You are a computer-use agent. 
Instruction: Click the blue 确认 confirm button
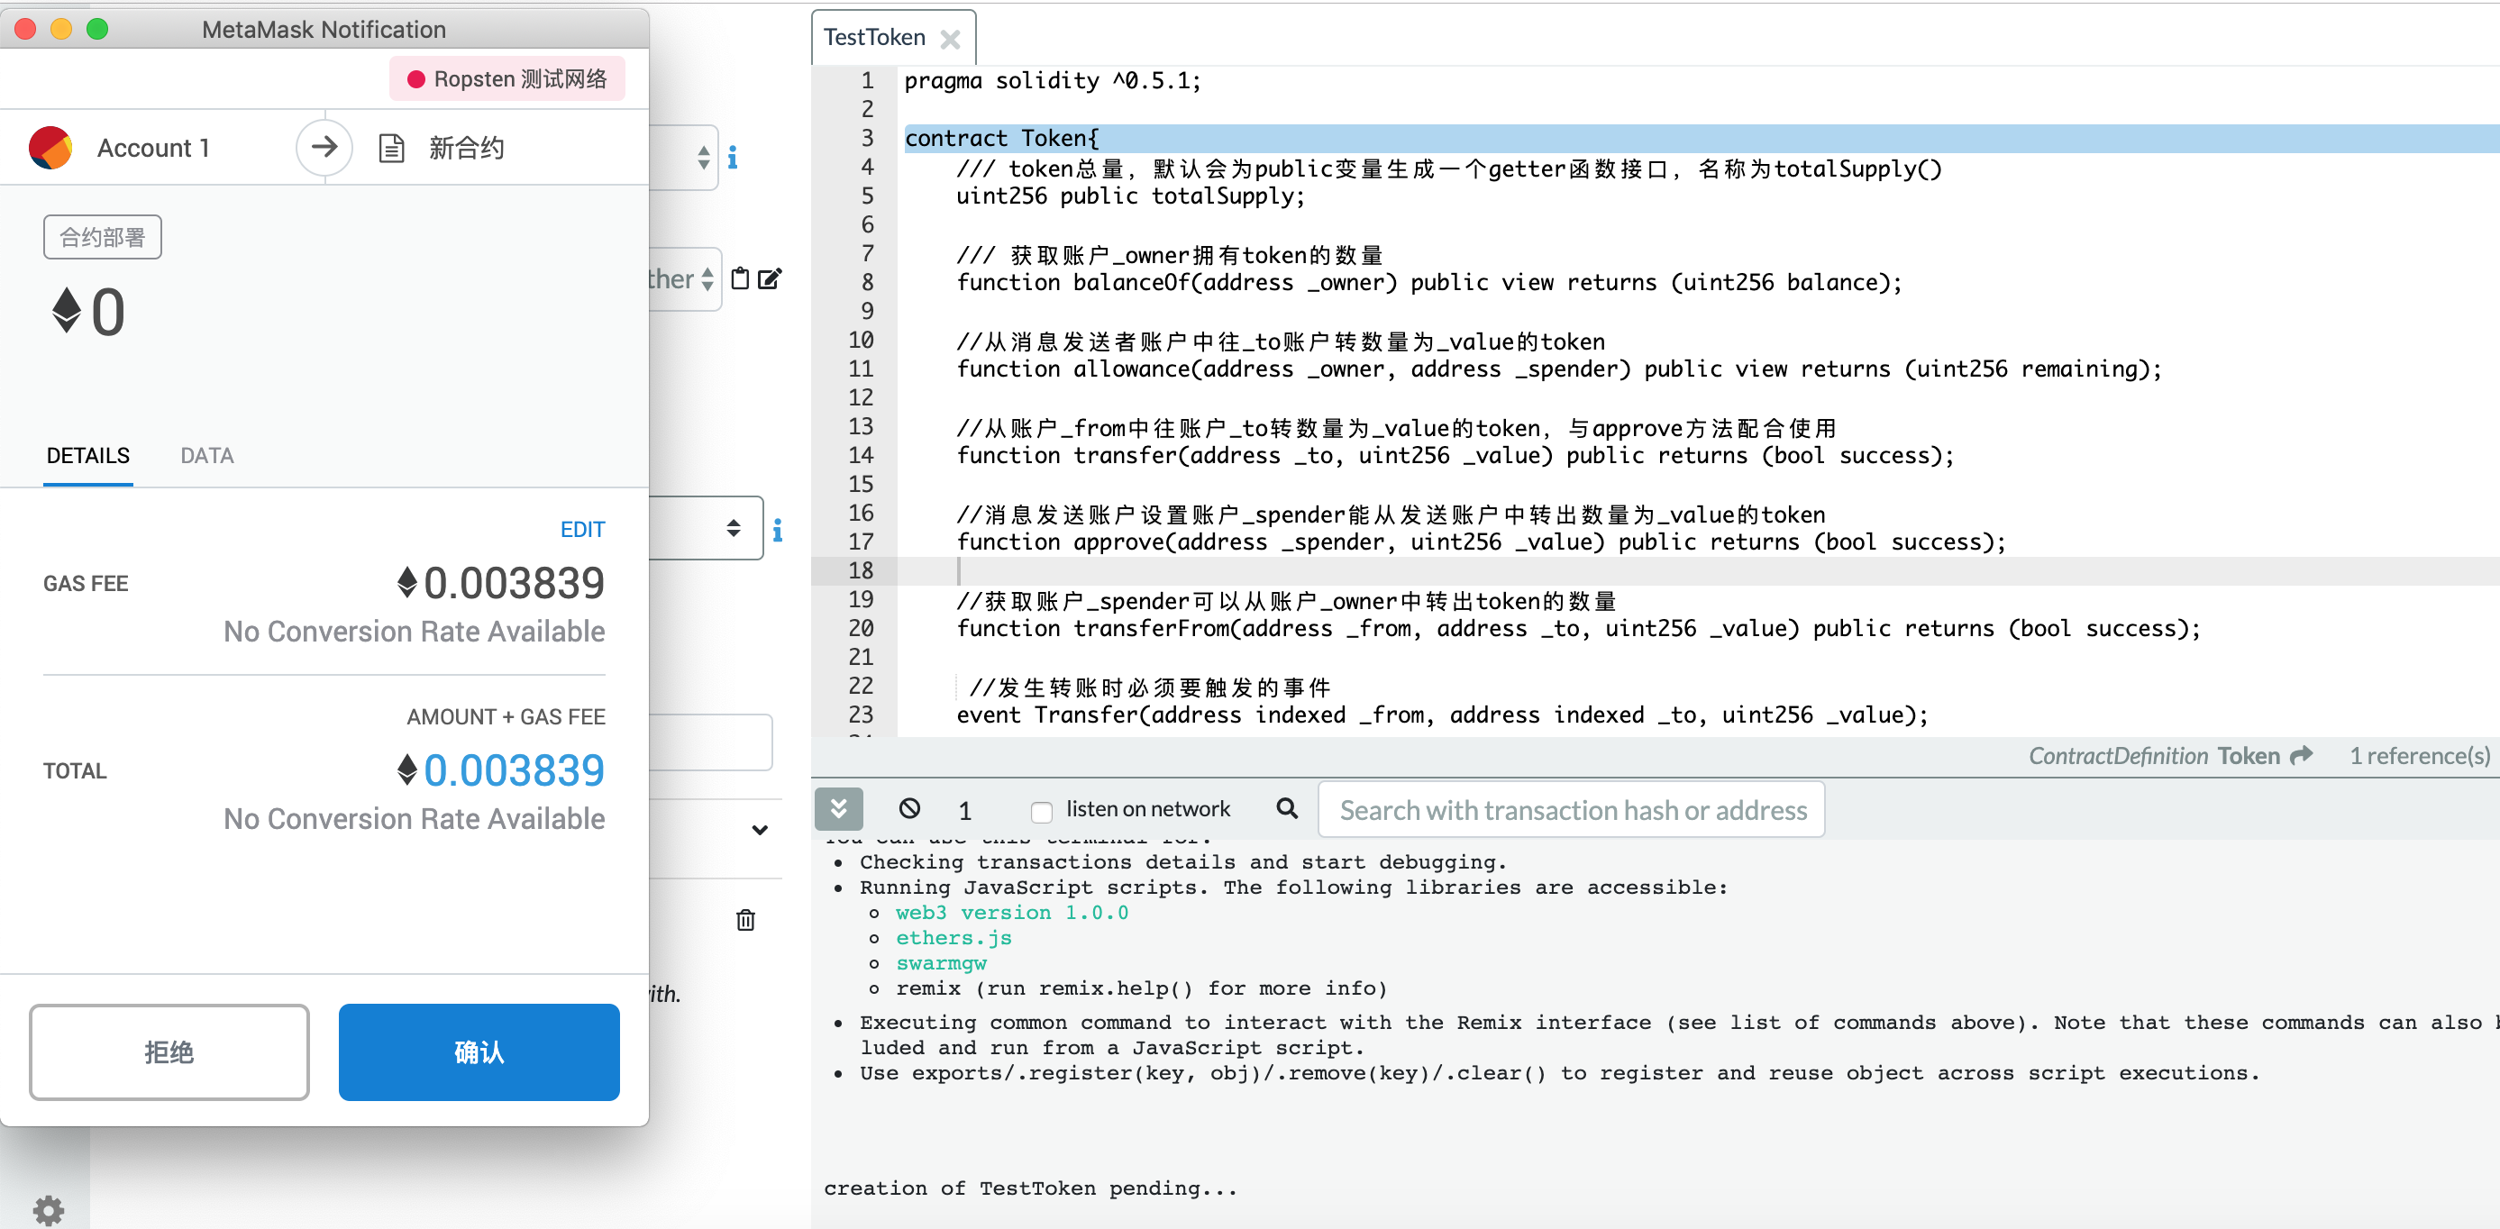click(x=479, y=1051)
